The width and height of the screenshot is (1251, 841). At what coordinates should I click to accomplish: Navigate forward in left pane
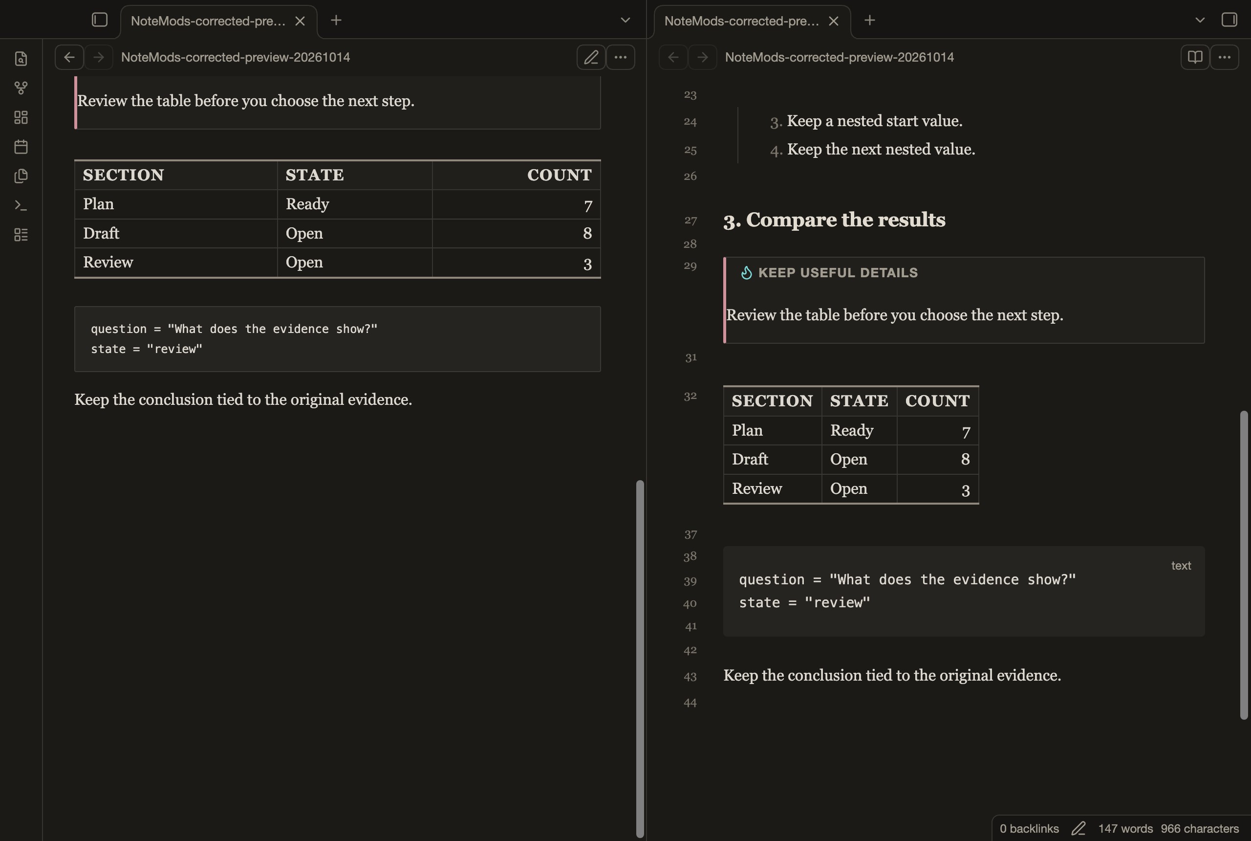(98, 57)
